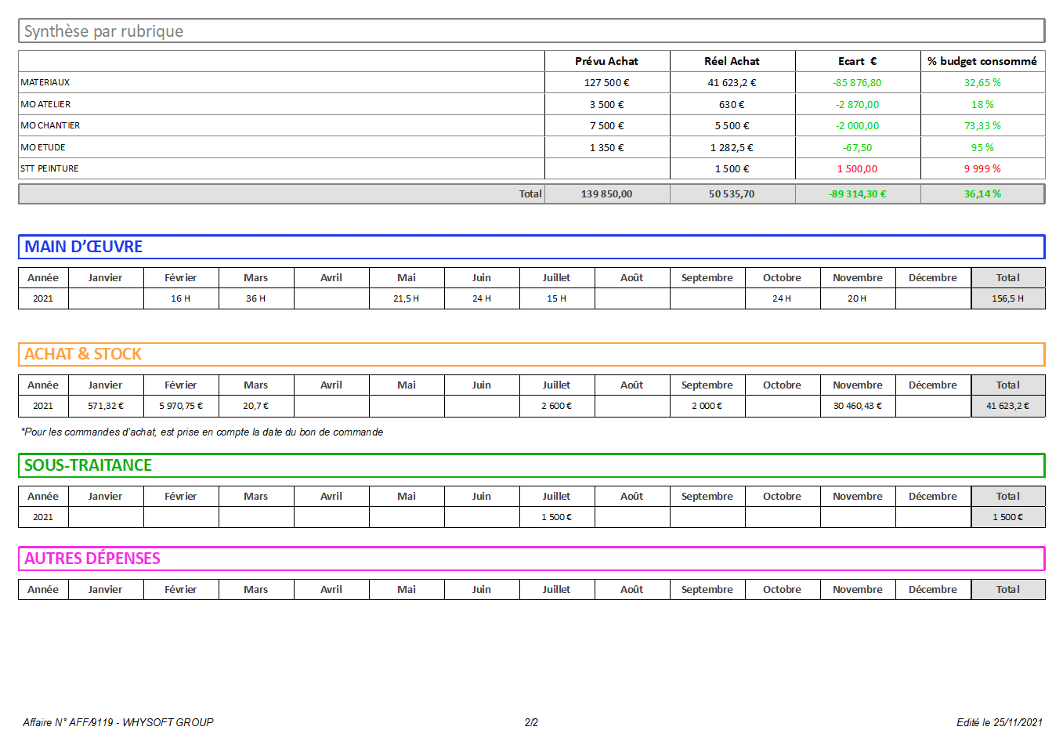Select the 1 500 € Juillet cell in Sous-traitance

point(556,517)
